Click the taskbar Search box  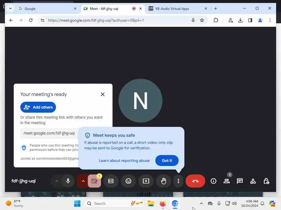[x=114, y=203]
